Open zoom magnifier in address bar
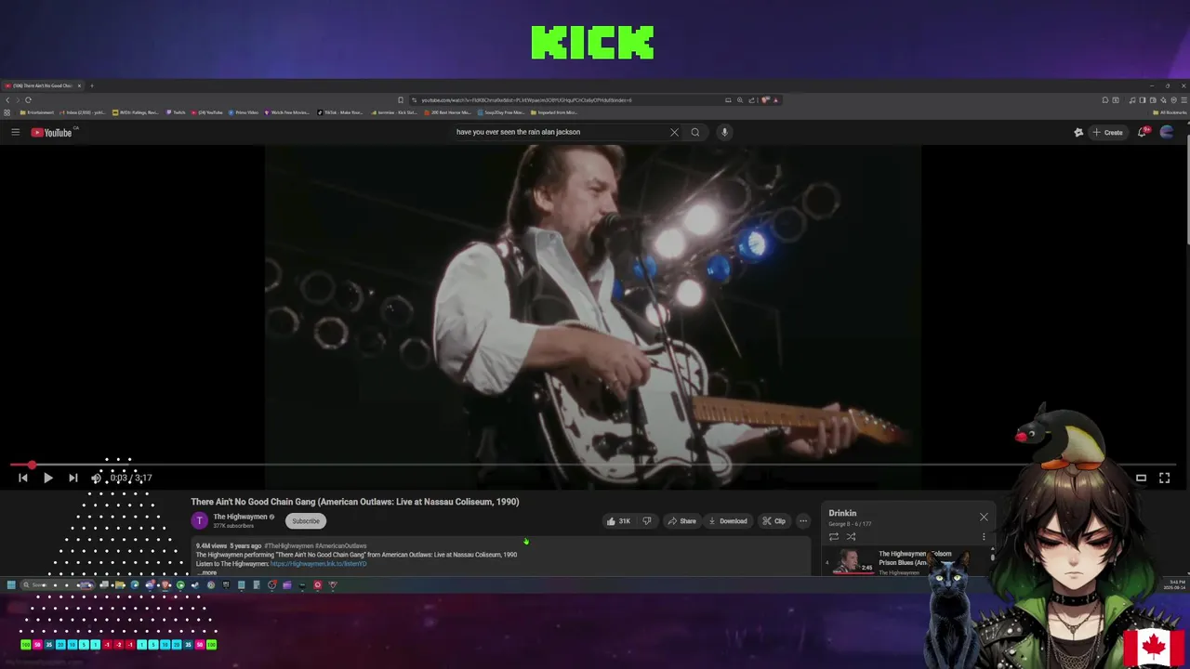Screen dimensions: 1190x669 click(740, 99)
